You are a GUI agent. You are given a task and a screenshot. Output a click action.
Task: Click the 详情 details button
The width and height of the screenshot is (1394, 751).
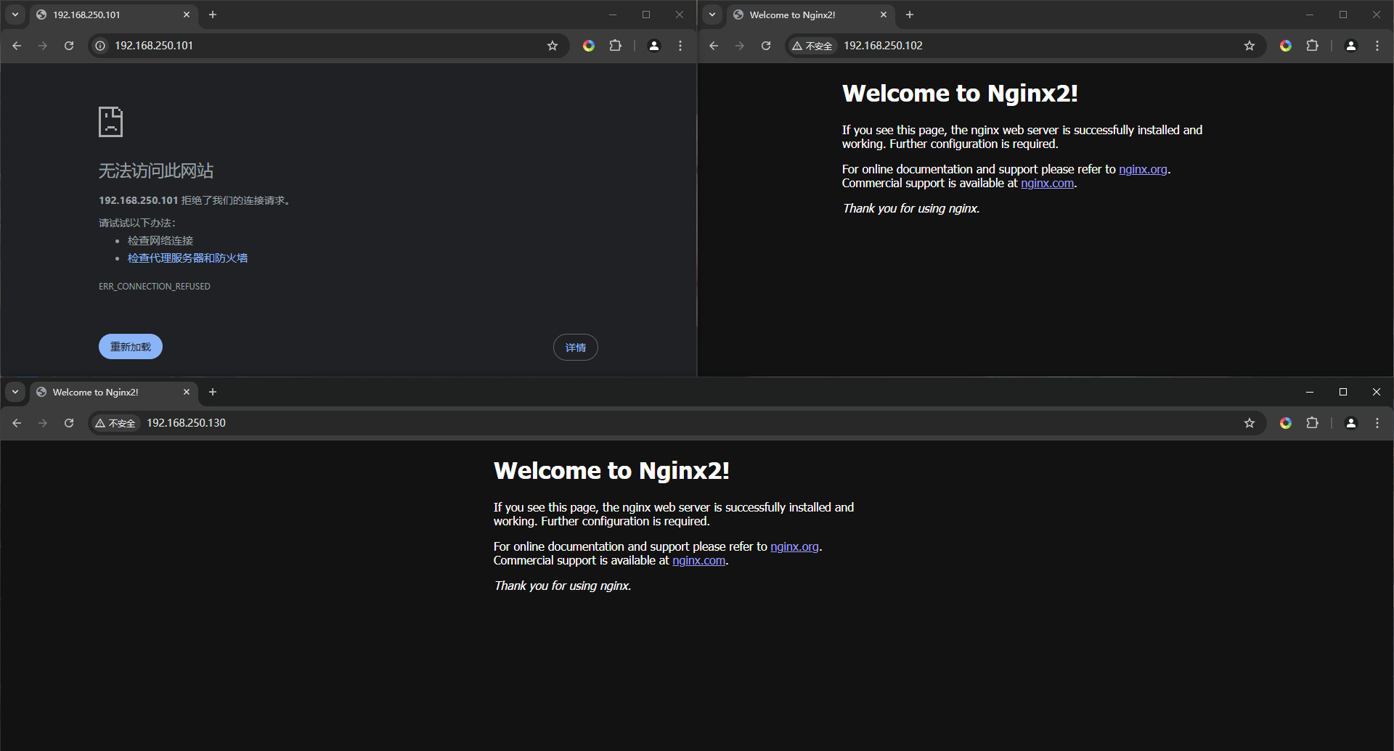point(575,348)
